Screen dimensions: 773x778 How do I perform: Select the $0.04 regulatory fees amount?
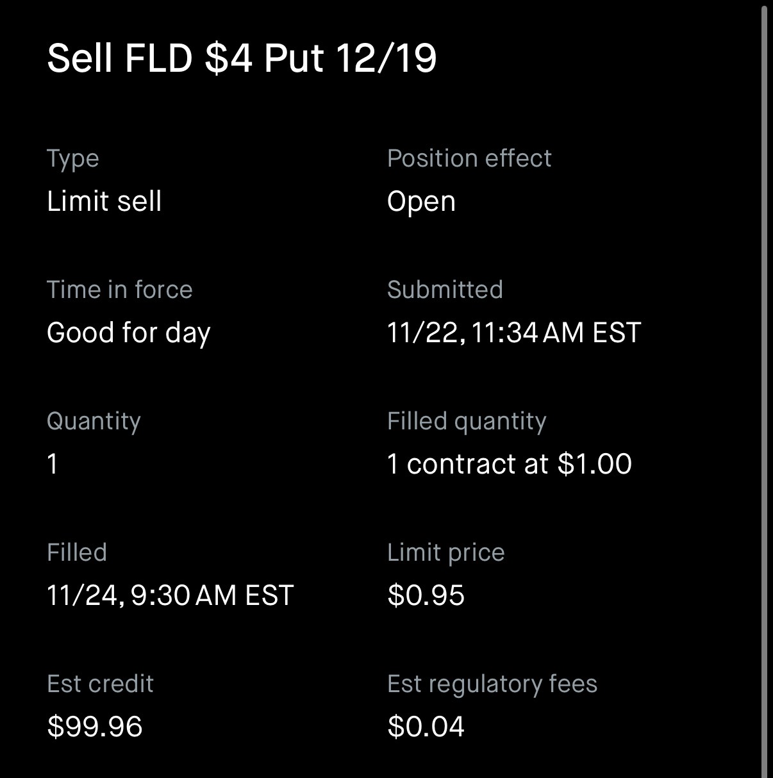426,727
